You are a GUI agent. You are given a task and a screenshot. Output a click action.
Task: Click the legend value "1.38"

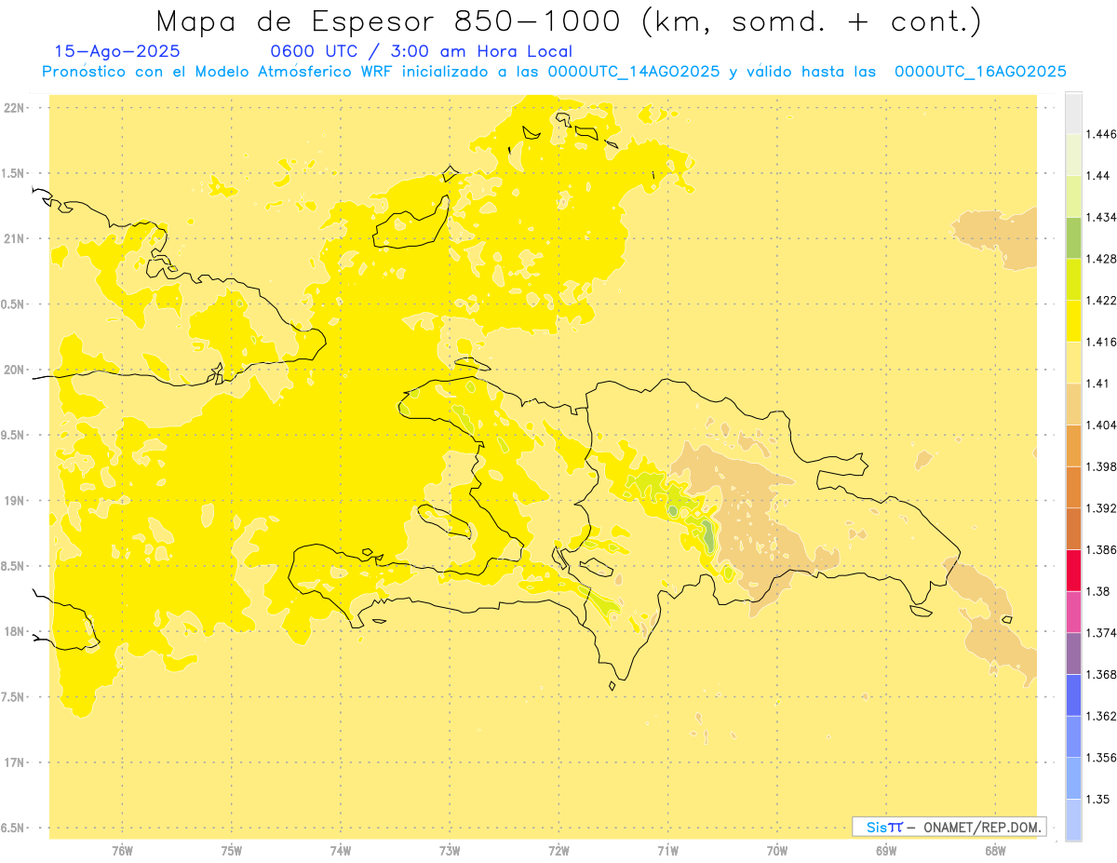tap(1098, 591)
